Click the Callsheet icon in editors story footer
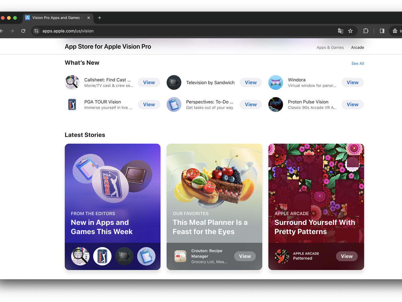Viewport: 402px width, 302px height. point(80,256)
